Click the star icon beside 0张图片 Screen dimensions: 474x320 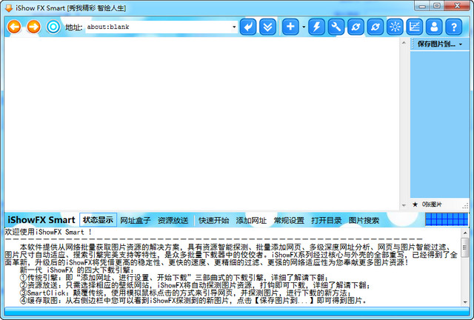click(x=415, y=204)
